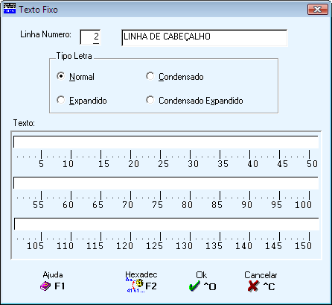Screen dimensions: 332x305
Task: Close the Texto Fixo dialog window
Action: tap(317, 10)
